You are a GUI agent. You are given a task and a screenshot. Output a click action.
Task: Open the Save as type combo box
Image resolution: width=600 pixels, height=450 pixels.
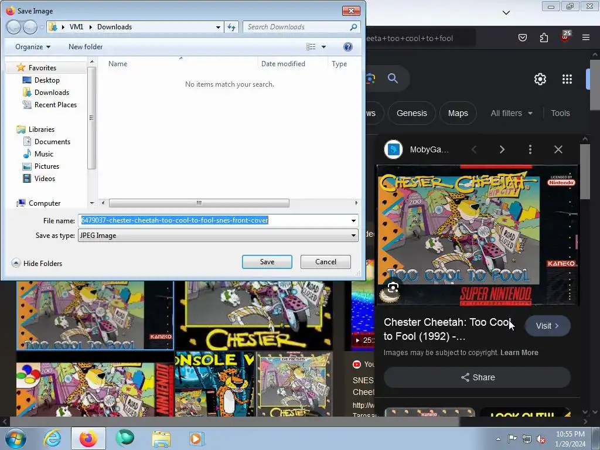(x=218, y=236)
